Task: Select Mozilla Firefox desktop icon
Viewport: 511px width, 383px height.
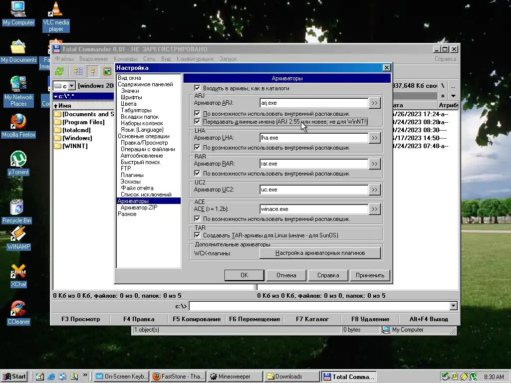Action: click(x=18, y=126)
